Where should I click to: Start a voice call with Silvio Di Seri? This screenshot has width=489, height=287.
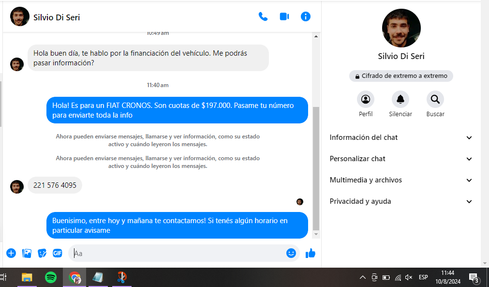(263, 16)
